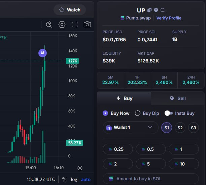Click the Watch star button
Screen dimensions: 206x185
(70, 10)
